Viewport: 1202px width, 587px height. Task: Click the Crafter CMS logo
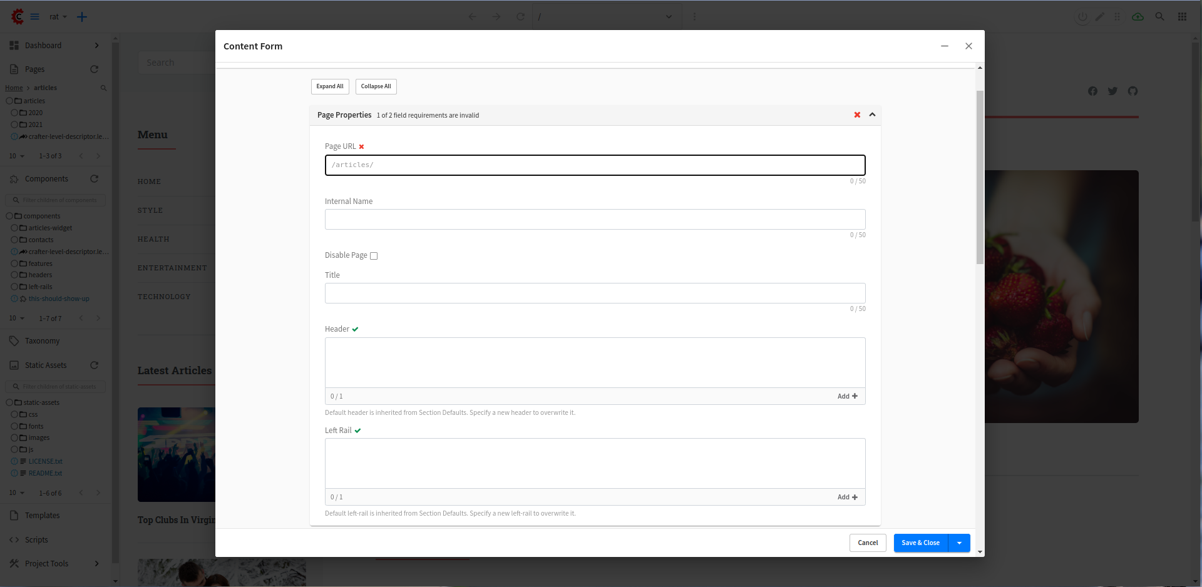point(17,16)
